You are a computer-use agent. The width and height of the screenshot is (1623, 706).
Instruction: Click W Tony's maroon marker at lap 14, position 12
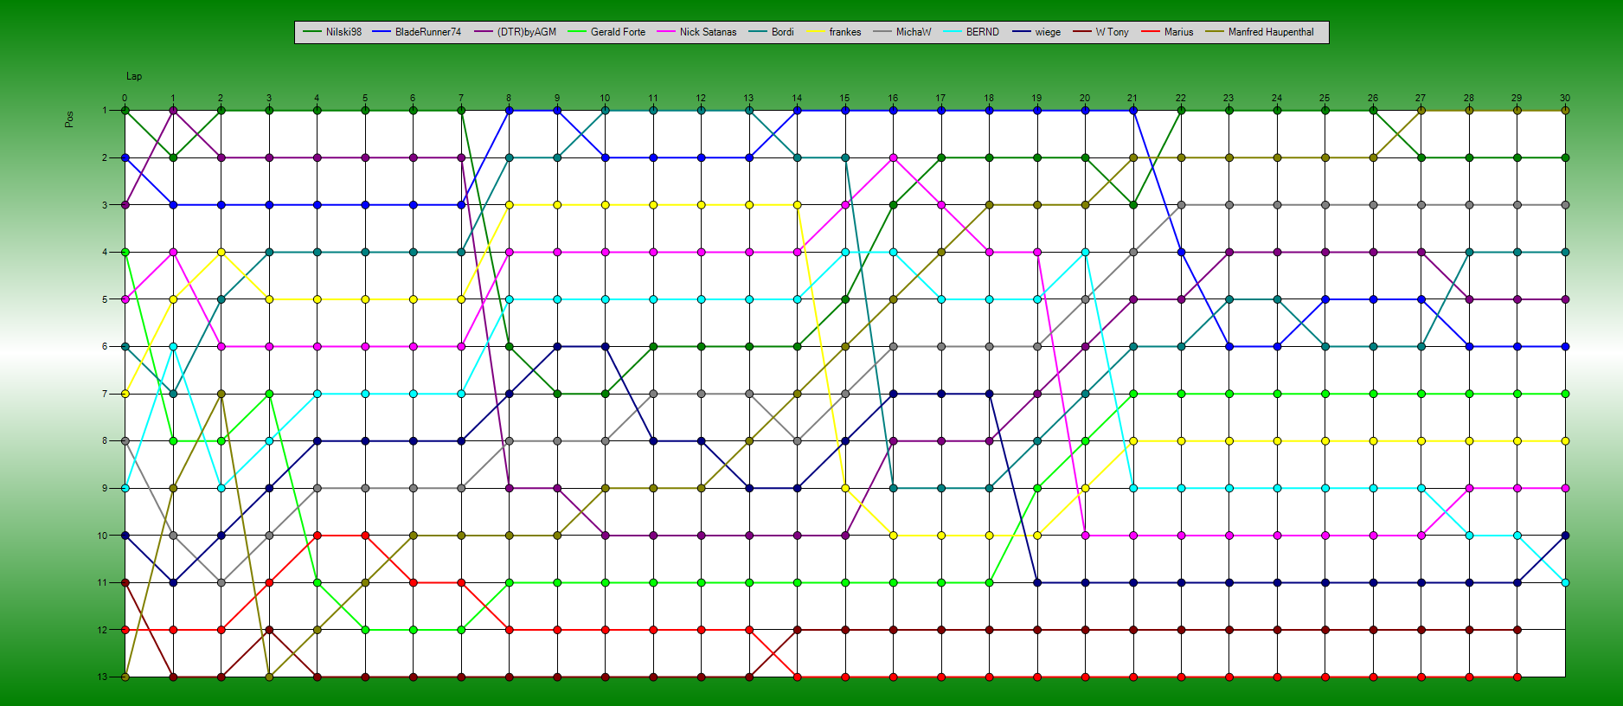pos(797,630)
